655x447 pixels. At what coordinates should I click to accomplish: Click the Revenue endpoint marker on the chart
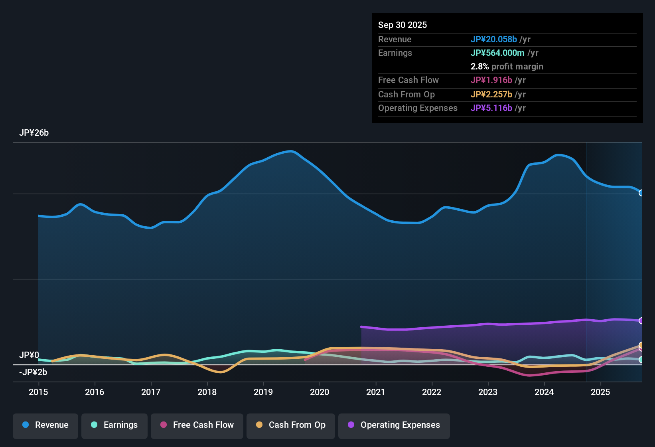(641, 193)
